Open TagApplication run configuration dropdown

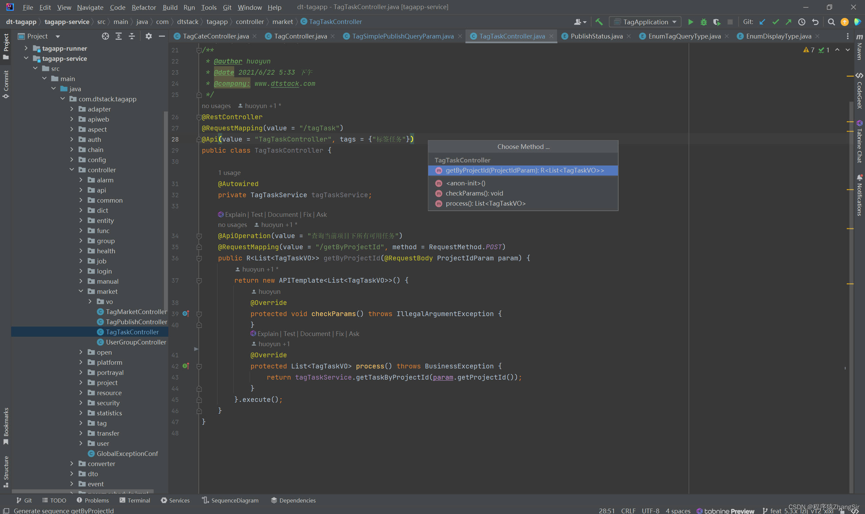pos(645,22)
